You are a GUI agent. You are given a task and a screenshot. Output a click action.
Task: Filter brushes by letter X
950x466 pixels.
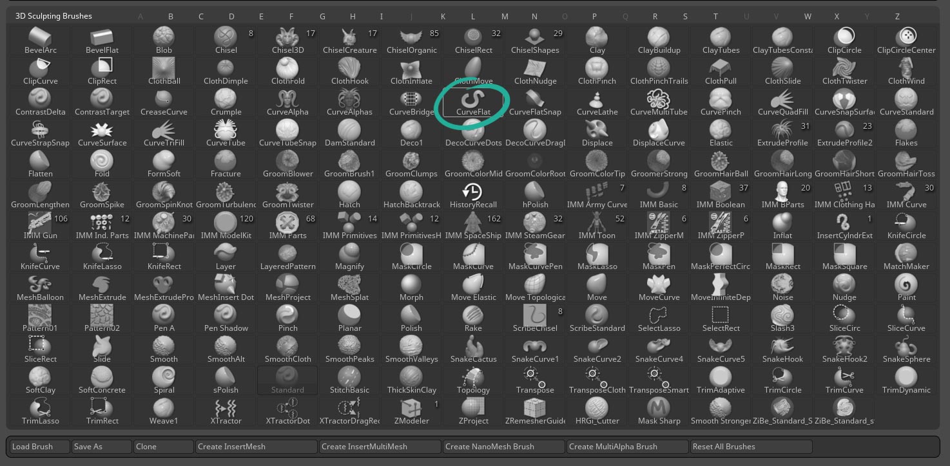(x=837, y=16)
